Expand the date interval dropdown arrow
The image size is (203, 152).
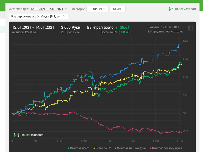pos(66,9)
